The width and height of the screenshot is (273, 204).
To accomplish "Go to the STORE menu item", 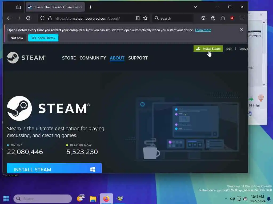I will 69,58.
